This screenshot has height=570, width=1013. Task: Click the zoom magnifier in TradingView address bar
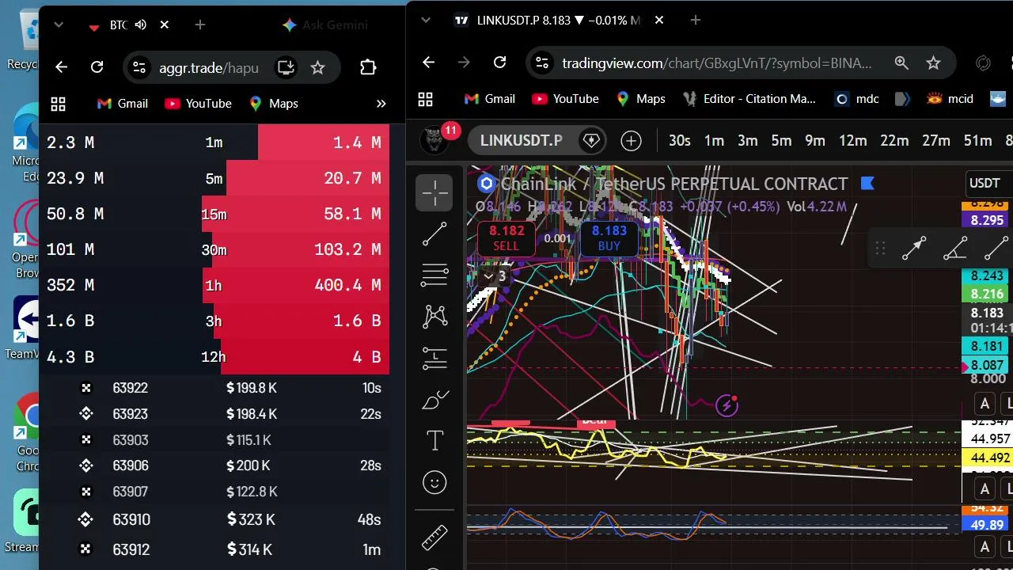[x=901, y=63]
